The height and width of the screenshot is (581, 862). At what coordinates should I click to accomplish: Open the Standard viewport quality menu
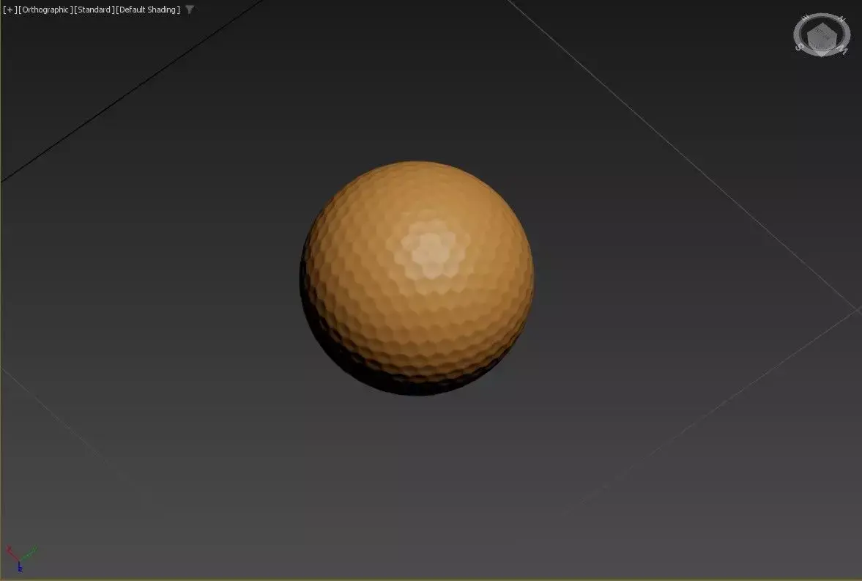pos(94,10)
